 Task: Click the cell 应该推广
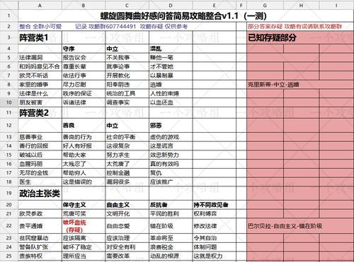171,181
